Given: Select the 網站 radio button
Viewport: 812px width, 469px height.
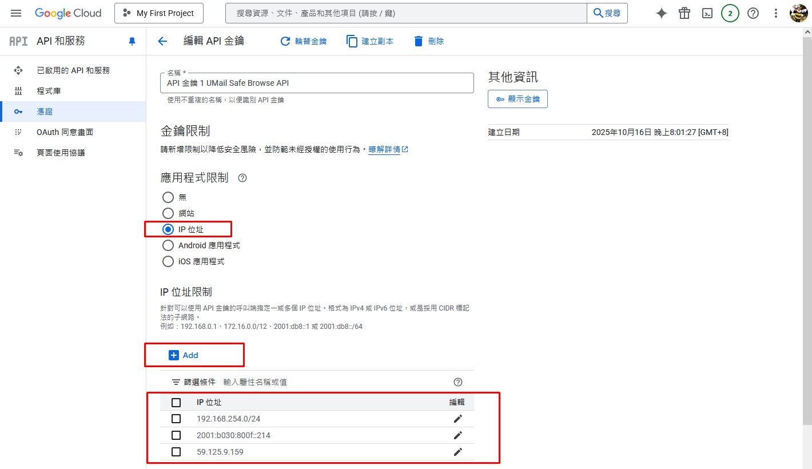Looking at the screenshot, I should [x=168, y=213].
